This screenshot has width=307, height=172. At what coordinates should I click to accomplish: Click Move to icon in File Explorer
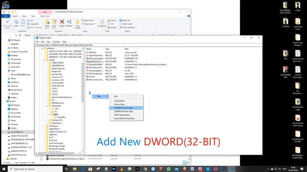tap(47, 24)
